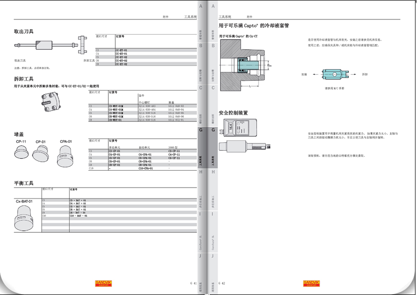Click the Sandvik logo on left page

(x=103, y=283)
